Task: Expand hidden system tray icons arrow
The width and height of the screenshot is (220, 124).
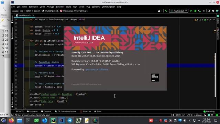Action: (x=199, y=121)
